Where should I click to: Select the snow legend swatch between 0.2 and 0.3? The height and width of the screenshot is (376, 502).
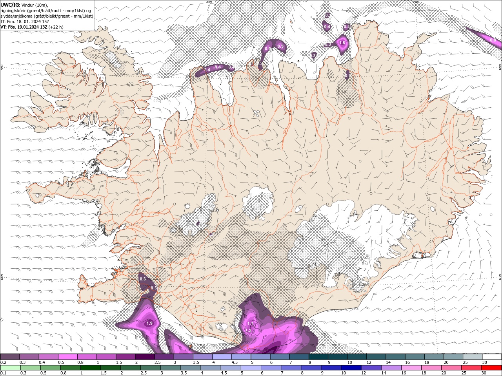(10, 357)
